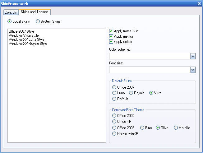Open the Color scheme dropdown arrow
203x153 pixels.
(x=193, y=56)
